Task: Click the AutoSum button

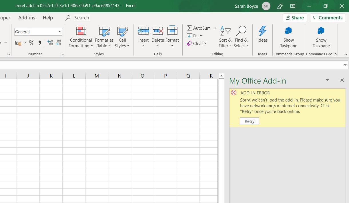Action: coord(199,28)
